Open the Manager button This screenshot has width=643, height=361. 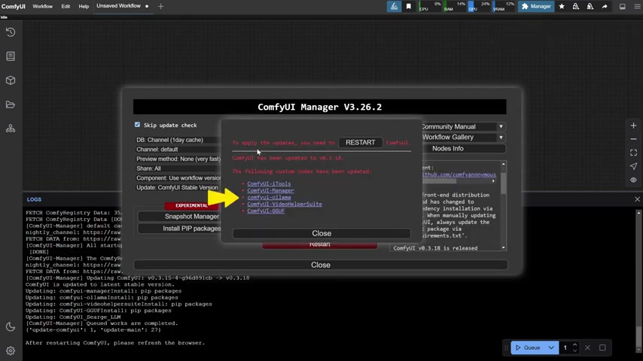tap(536, 6)
